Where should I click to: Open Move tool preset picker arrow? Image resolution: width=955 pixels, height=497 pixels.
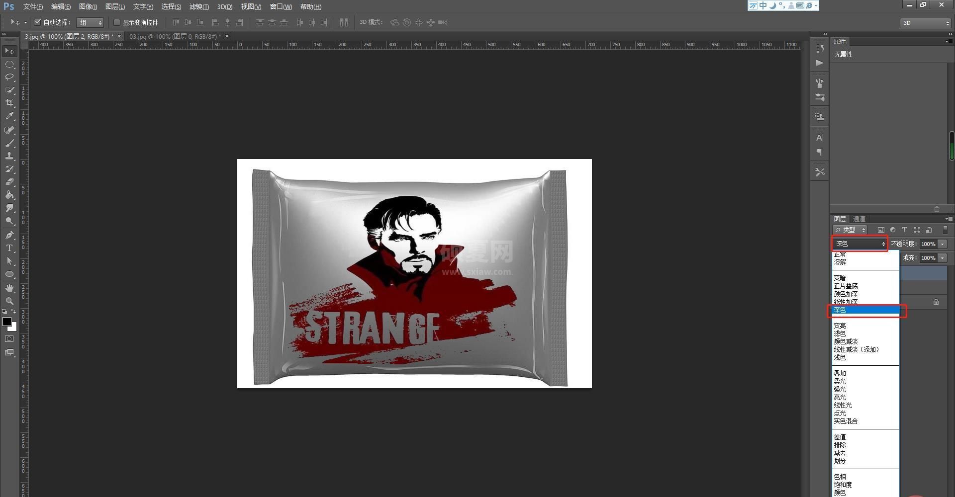[25, 22]
